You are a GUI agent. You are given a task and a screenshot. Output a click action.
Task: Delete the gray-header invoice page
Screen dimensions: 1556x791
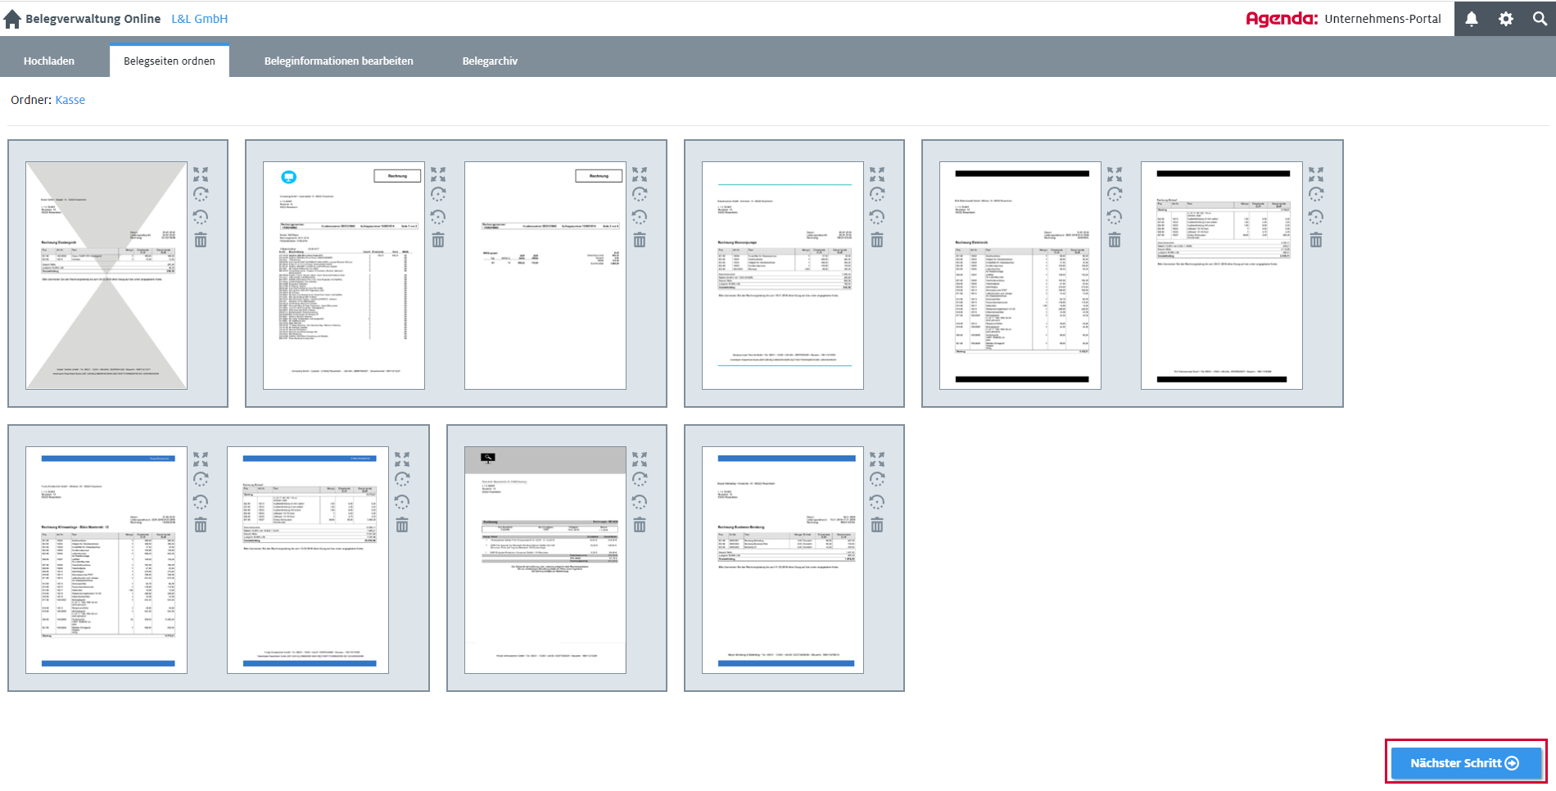click(x=640, y=525)
